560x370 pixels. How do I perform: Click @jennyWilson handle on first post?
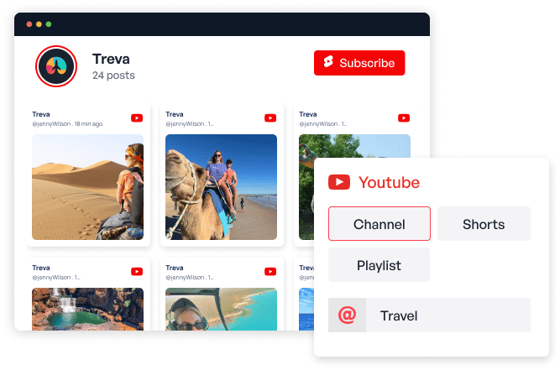tap(51, 123)
